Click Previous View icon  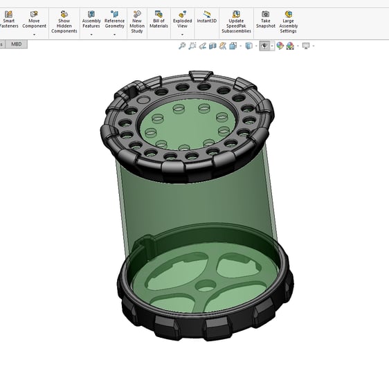click(x=202, y=46)
